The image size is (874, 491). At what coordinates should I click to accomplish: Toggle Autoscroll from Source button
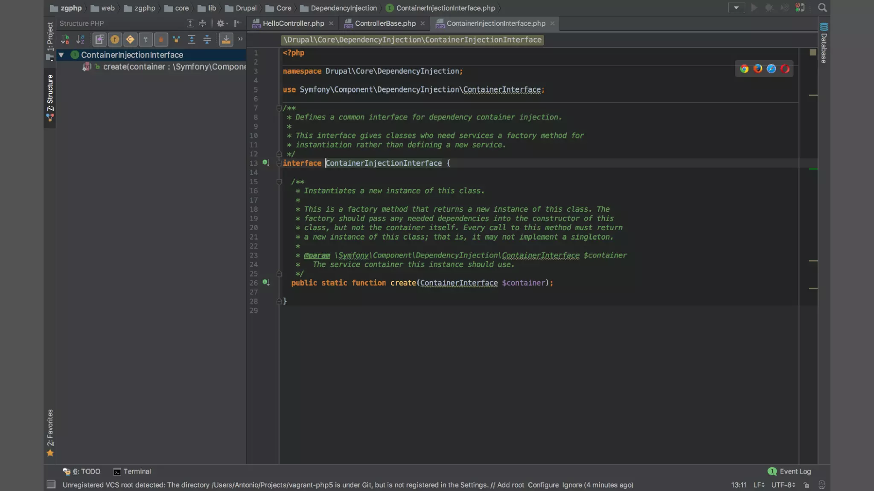click(x=226, y=40)
